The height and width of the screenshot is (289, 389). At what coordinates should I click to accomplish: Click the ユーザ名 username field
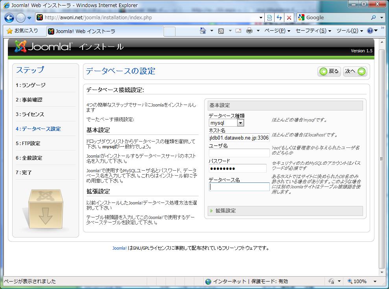coord(239,153)
